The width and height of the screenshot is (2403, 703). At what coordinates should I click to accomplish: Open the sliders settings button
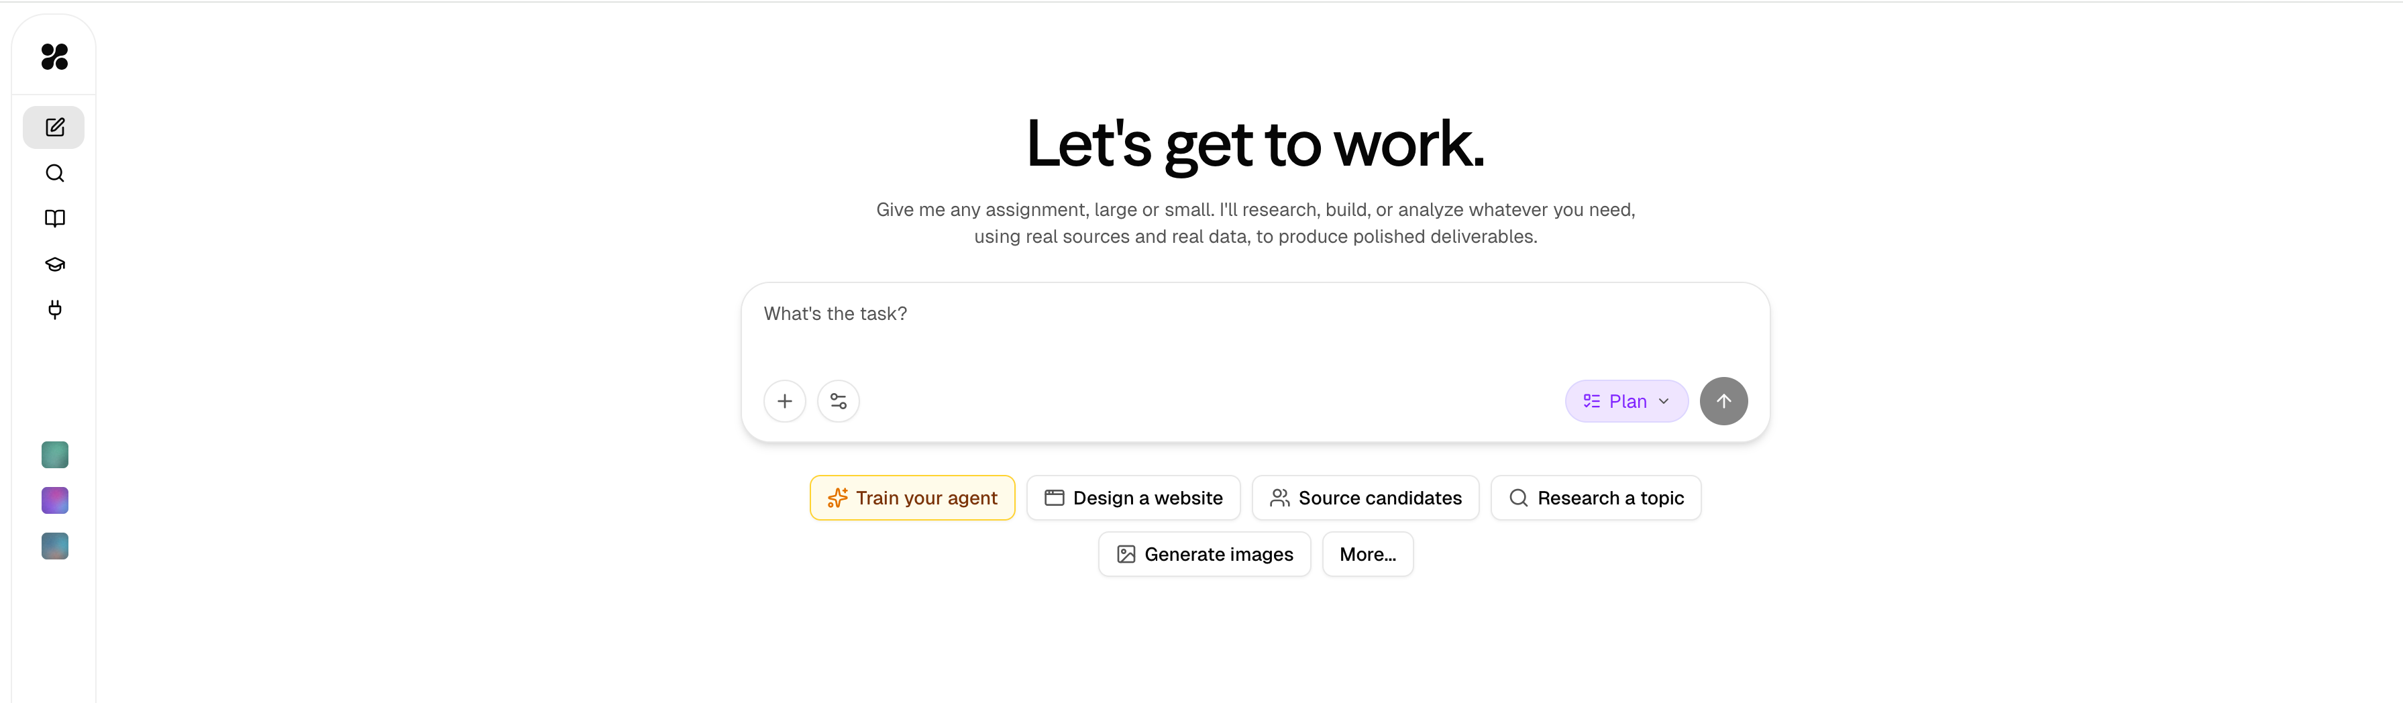(838, 401)
